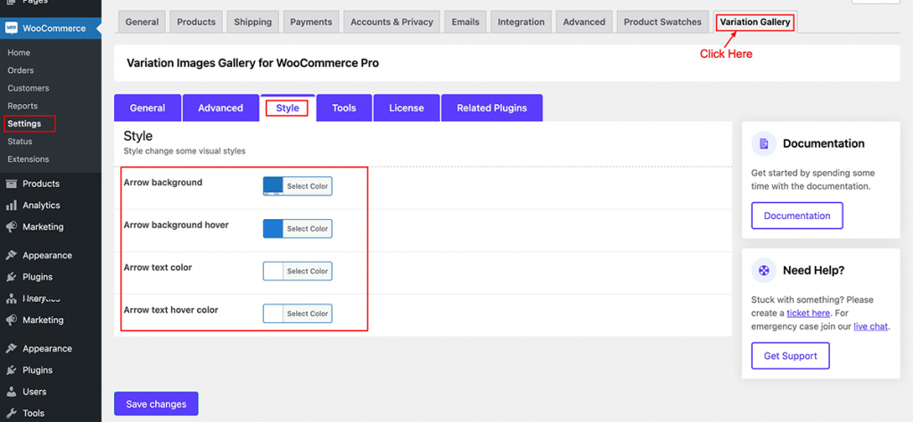This screenshot has height=422, width=913.
Task: Click the Arrow background hover blue swatch
Action: tap(273, 229)
